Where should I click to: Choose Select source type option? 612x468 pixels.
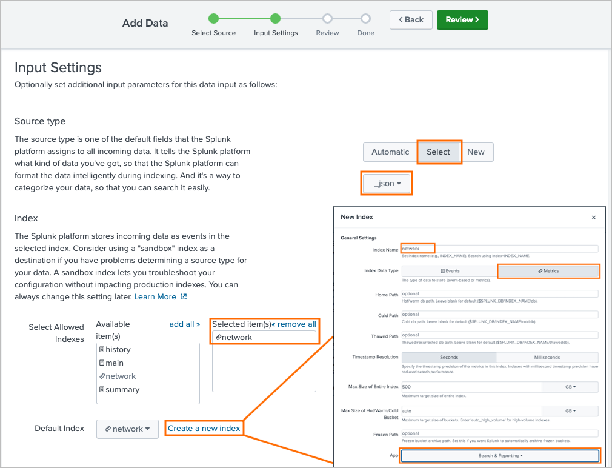click(438, 152)
